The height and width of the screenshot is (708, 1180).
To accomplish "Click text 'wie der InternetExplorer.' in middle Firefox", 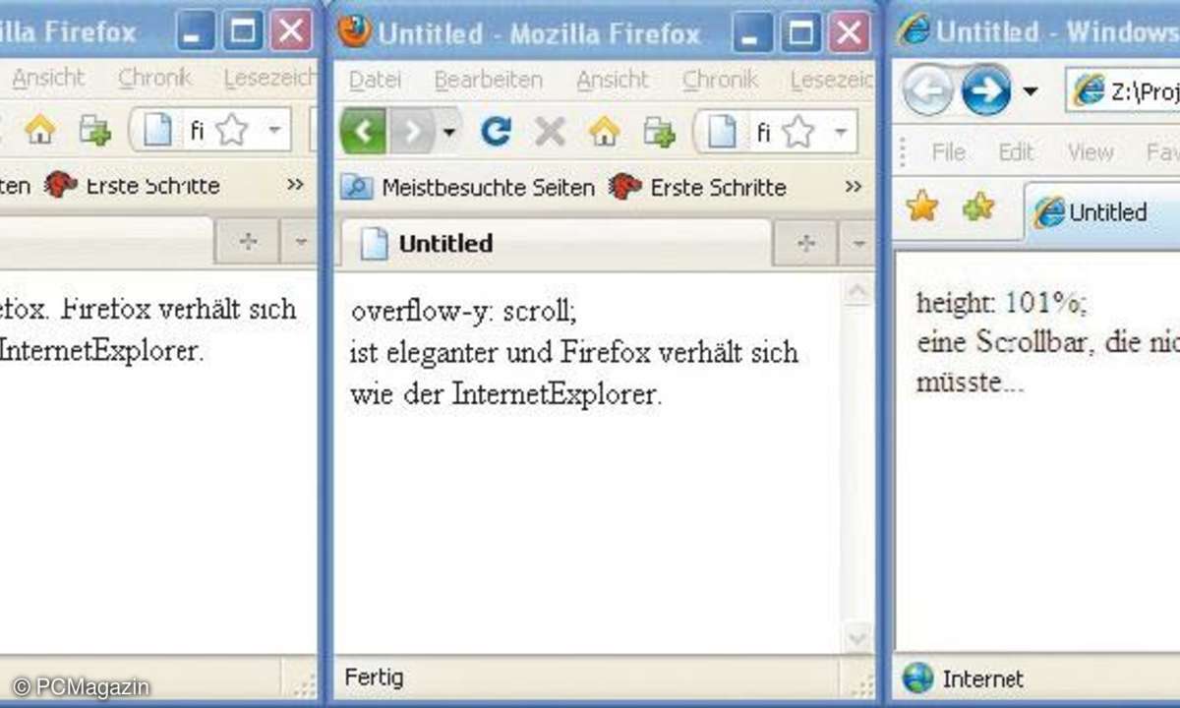I will [506, 395].
